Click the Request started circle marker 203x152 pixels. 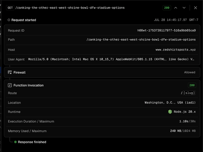(x=9, y=20)
